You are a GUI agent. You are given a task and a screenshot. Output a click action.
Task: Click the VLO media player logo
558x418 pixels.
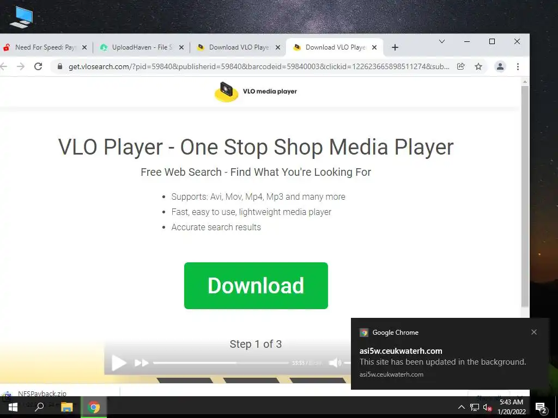(256, 91)
